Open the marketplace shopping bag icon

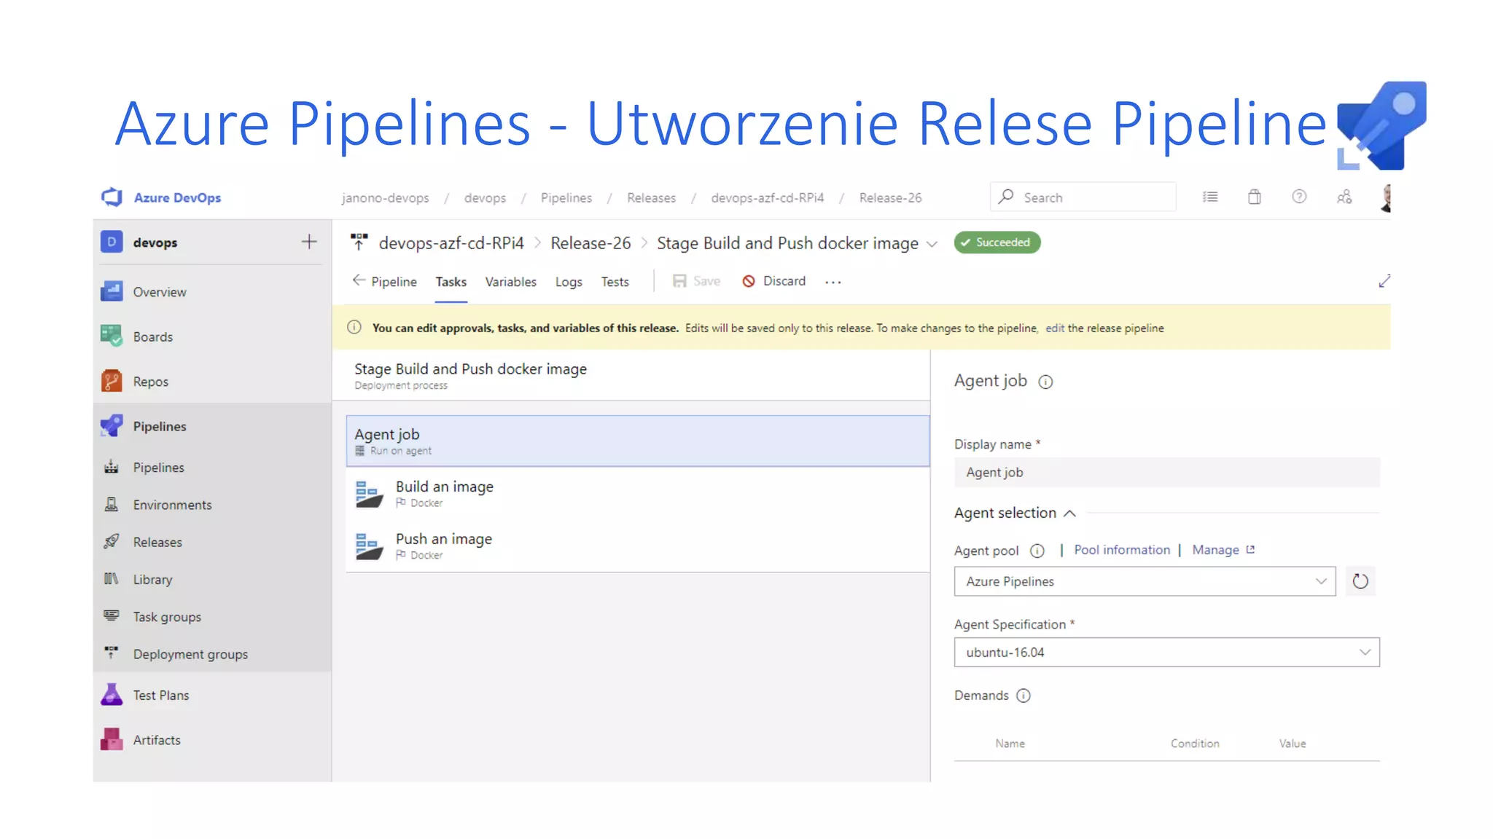coord(1255,197)
